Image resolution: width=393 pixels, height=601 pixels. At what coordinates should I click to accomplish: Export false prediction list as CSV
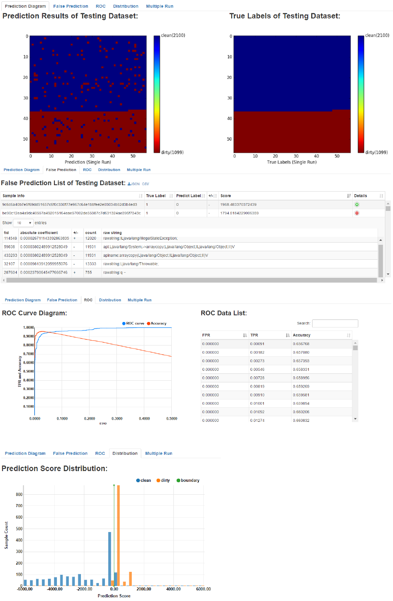146,184
